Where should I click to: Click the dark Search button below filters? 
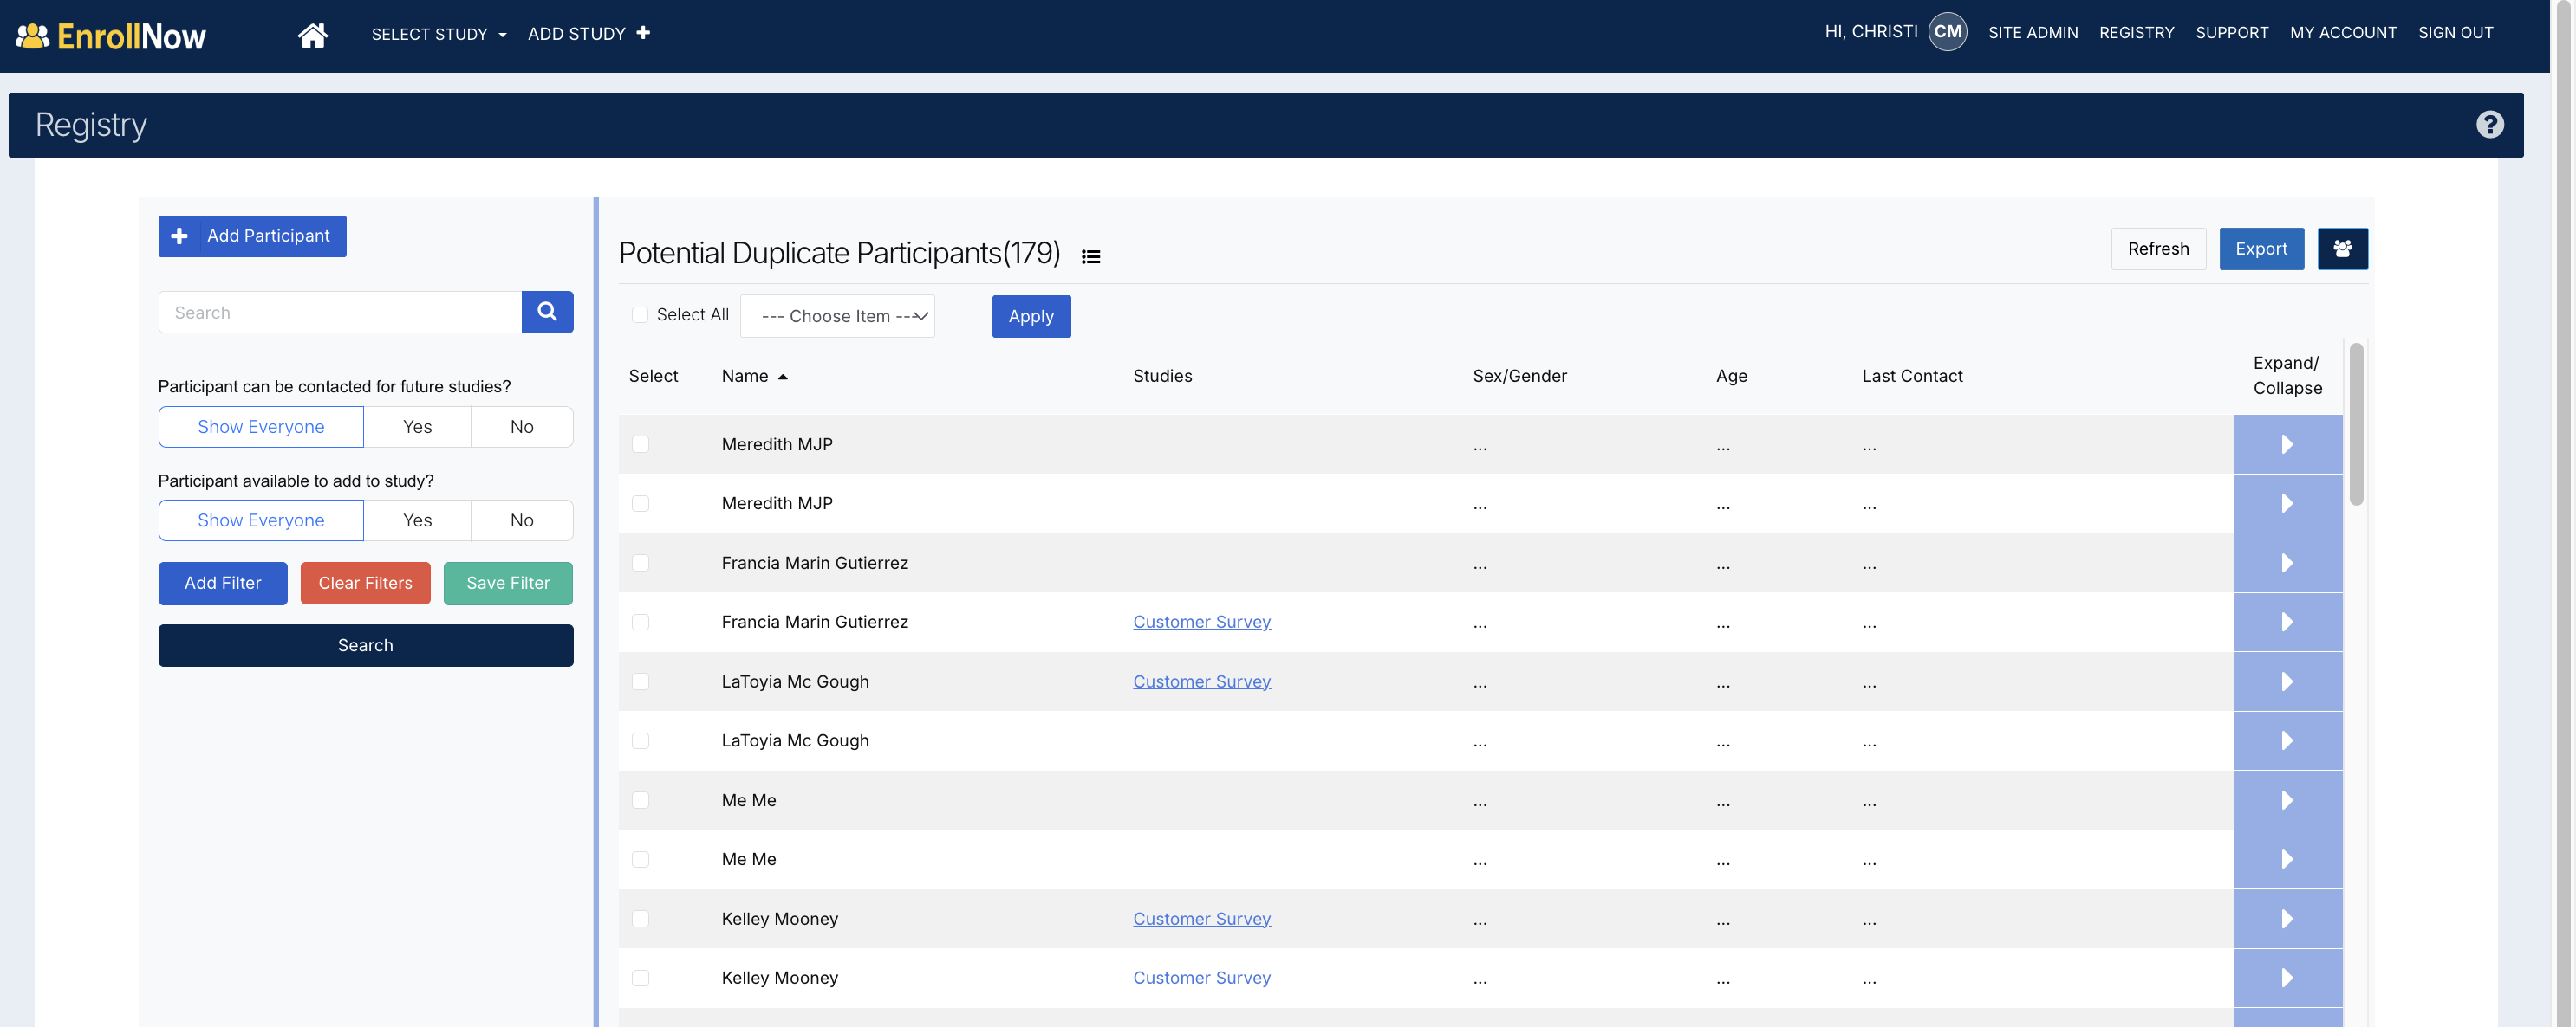366,646
